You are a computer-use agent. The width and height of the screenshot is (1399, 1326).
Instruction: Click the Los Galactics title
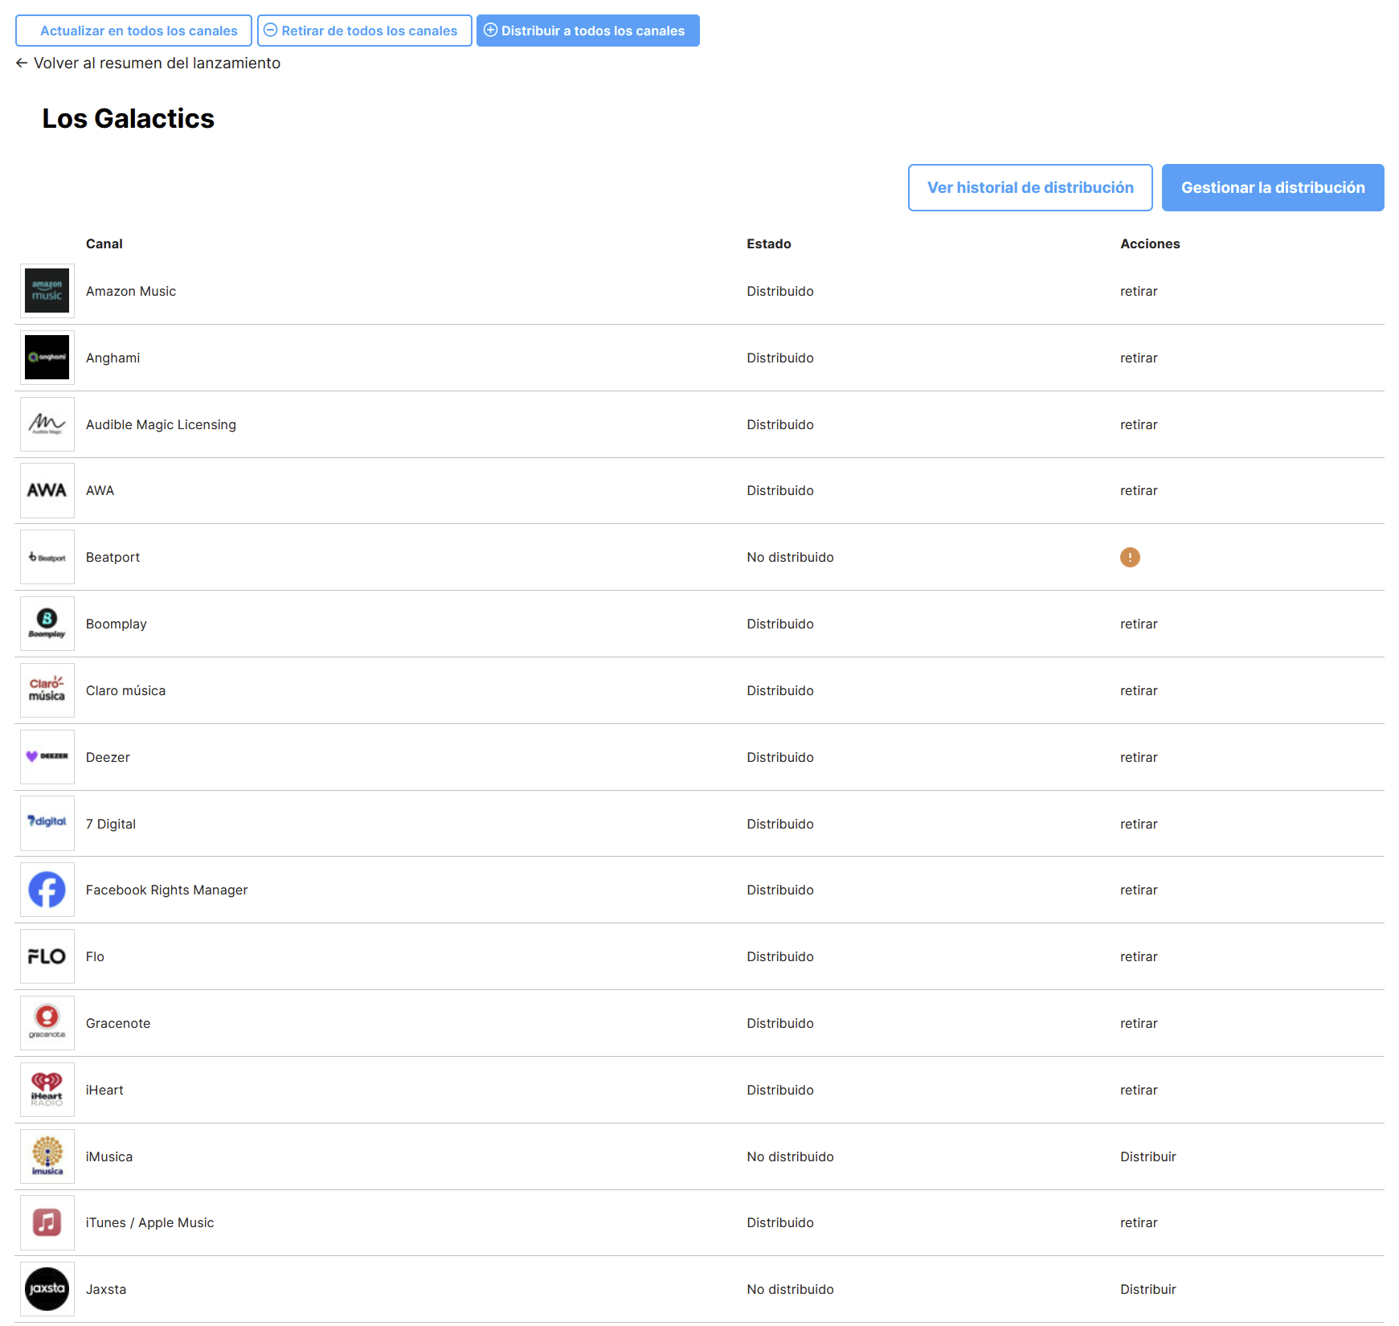pos(129,119)
